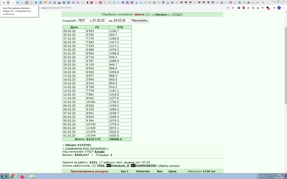Select the 38088.4 total PTS cell
The width and height of the screenshot is (287, 179).
(120, 139)
